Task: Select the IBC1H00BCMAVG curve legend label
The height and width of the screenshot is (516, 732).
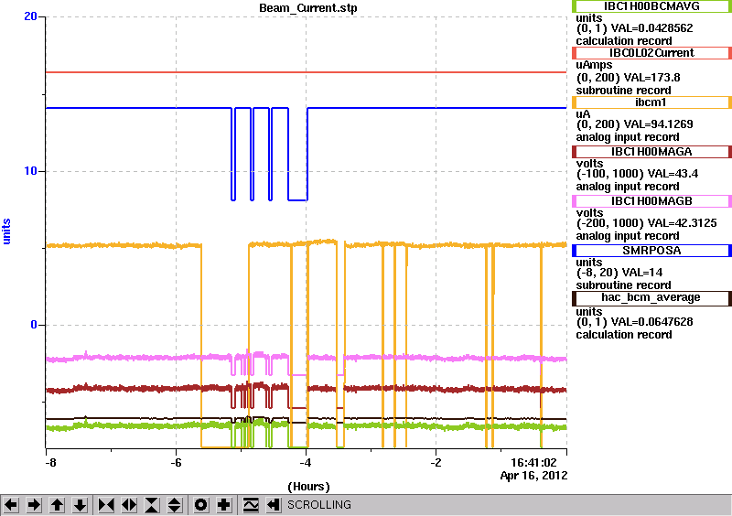Action: click(x=651, y=6)
